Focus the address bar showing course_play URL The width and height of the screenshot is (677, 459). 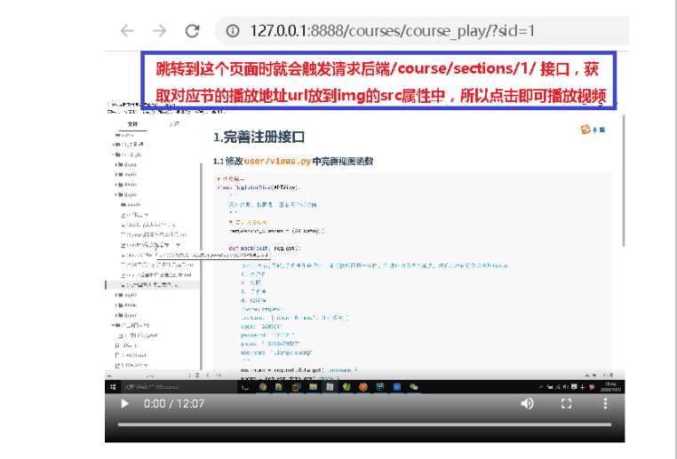pos(422,30)
